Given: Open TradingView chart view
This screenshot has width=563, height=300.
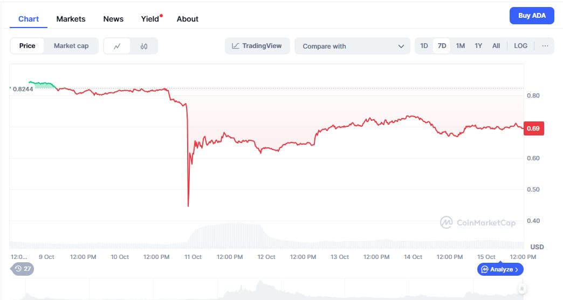Looking at the screenshot, I should [257, 46].
